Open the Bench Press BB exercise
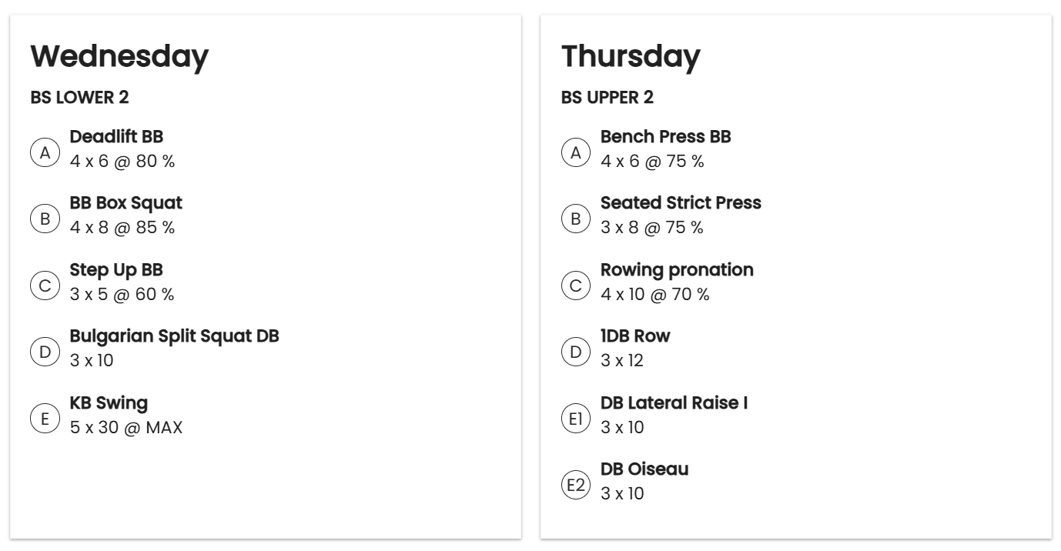 coord(666,137)
